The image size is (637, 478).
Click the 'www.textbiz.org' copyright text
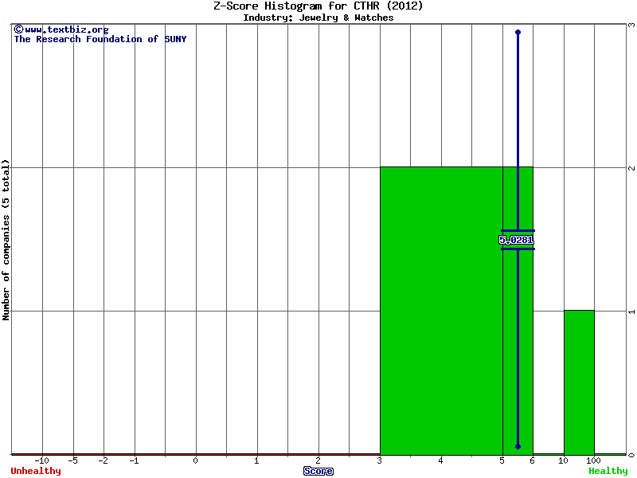[x=61, y=29]
